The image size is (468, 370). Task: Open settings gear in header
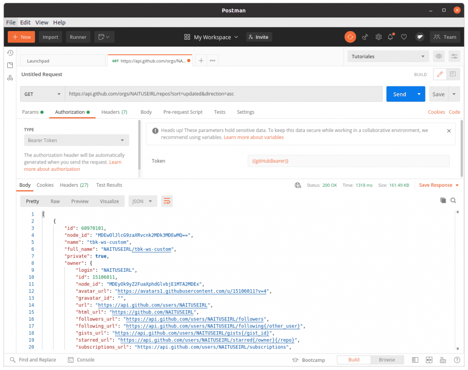click(378, 37)
